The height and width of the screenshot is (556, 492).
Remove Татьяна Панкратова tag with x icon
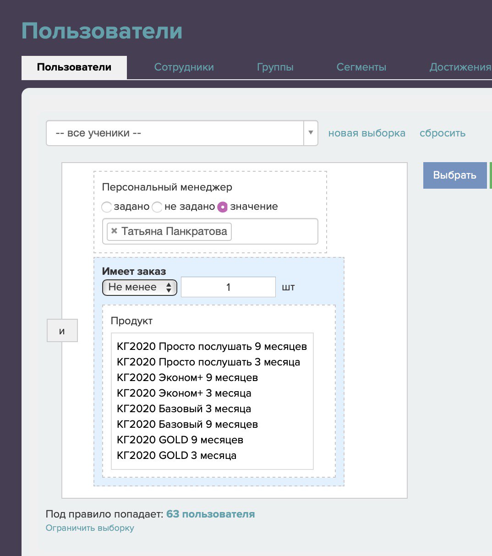pos(115,231)
